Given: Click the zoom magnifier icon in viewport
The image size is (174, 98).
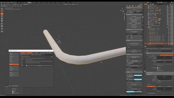Looking at the screenshot, I should 124,14.
